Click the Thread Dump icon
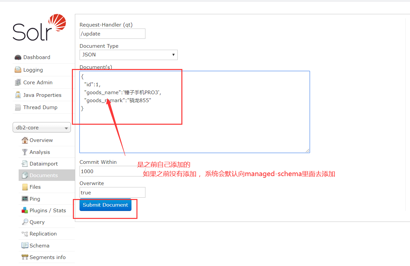 [18, 107]
